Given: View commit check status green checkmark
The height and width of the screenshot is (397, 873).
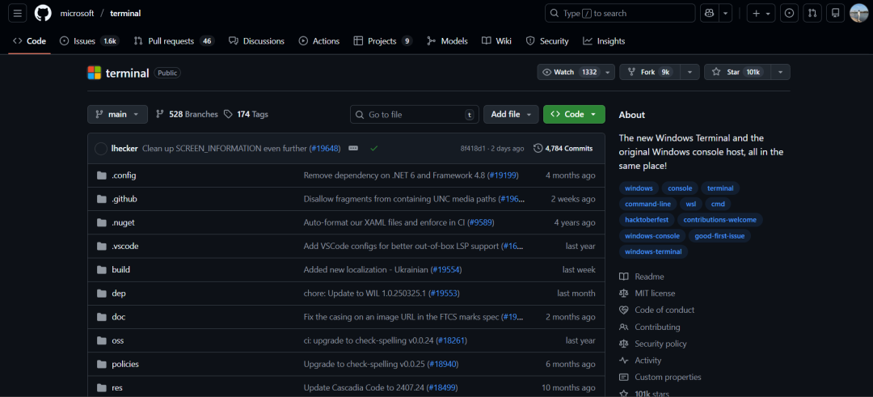Looking at the screenshot, I should (374, 149).
